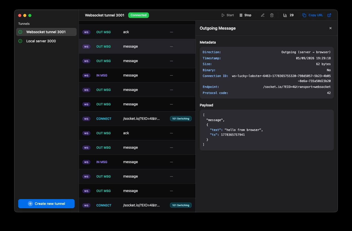The height and width of the screenshot is (231, 352).
Task: Open tunnel via external link icon
Action: click(x=329, y=15)
